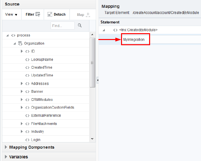Viewport: 201px width, 161px height.
Task: Expand the Banner element node
Action: (x=22, y=91)
